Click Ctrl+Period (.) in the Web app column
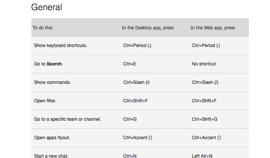The image size is (270, 158). coord(206,46)
